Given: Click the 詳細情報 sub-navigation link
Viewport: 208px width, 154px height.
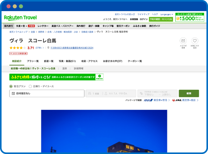Looking at the screenshot, I should point(78,68).
